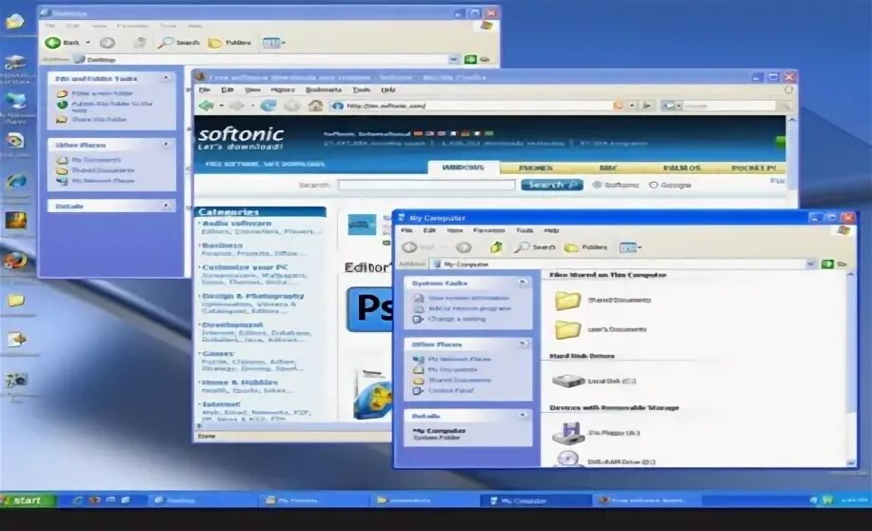Click Change a setting link
The width and height of the screenshot is (872, 531).
coord(457,319)
